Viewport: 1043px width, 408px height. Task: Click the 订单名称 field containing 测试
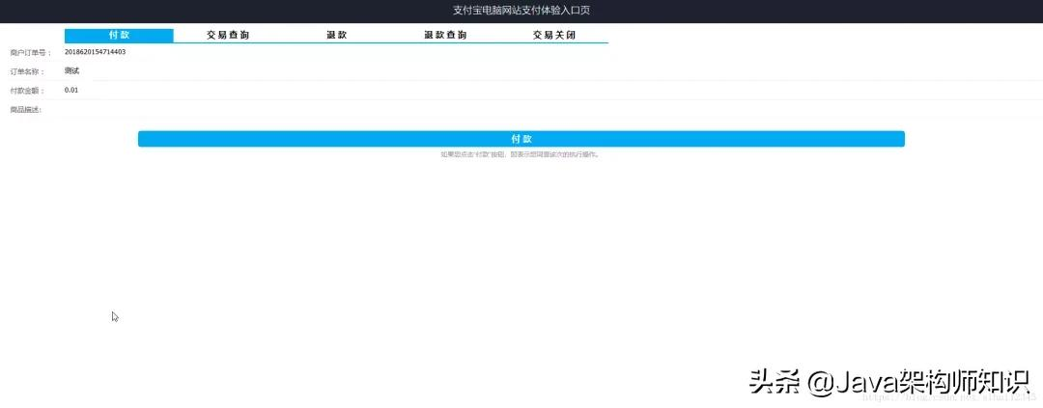[x=552, y=71]
